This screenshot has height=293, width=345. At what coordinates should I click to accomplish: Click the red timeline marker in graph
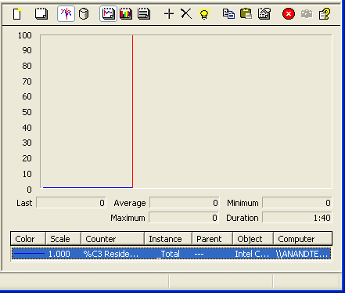[x=132, y=111]
